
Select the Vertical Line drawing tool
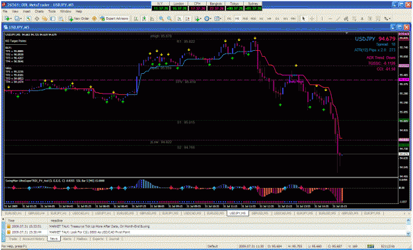tap(322, 18)
